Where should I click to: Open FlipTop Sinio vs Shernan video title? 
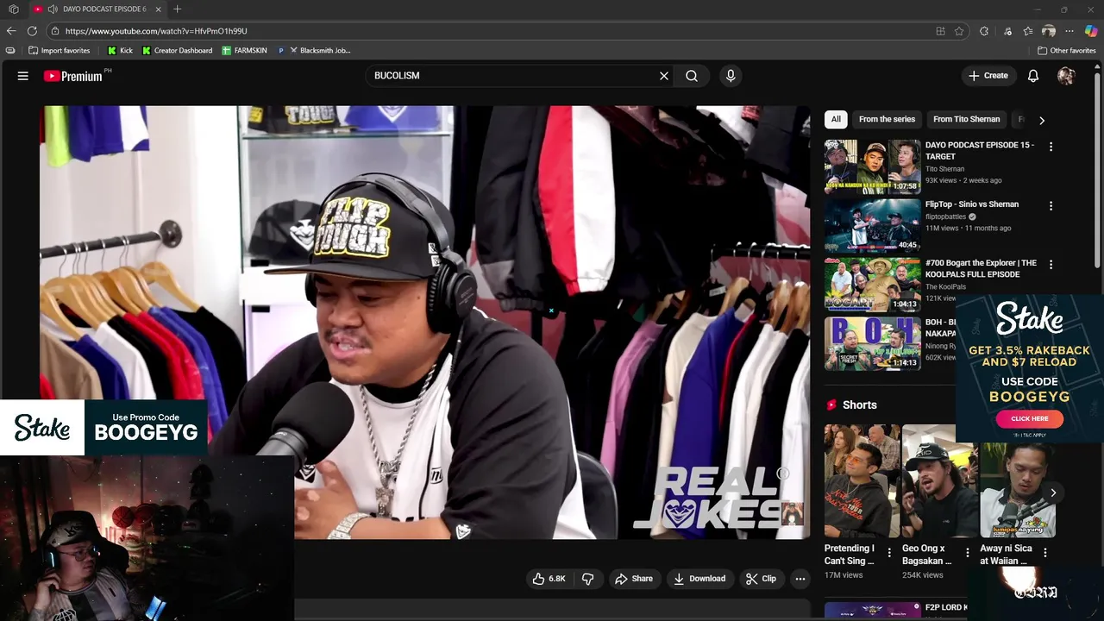click(x=972, y=204)
